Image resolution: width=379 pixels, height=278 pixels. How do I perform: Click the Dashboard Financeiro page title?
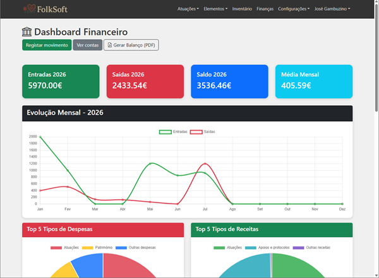81,32
